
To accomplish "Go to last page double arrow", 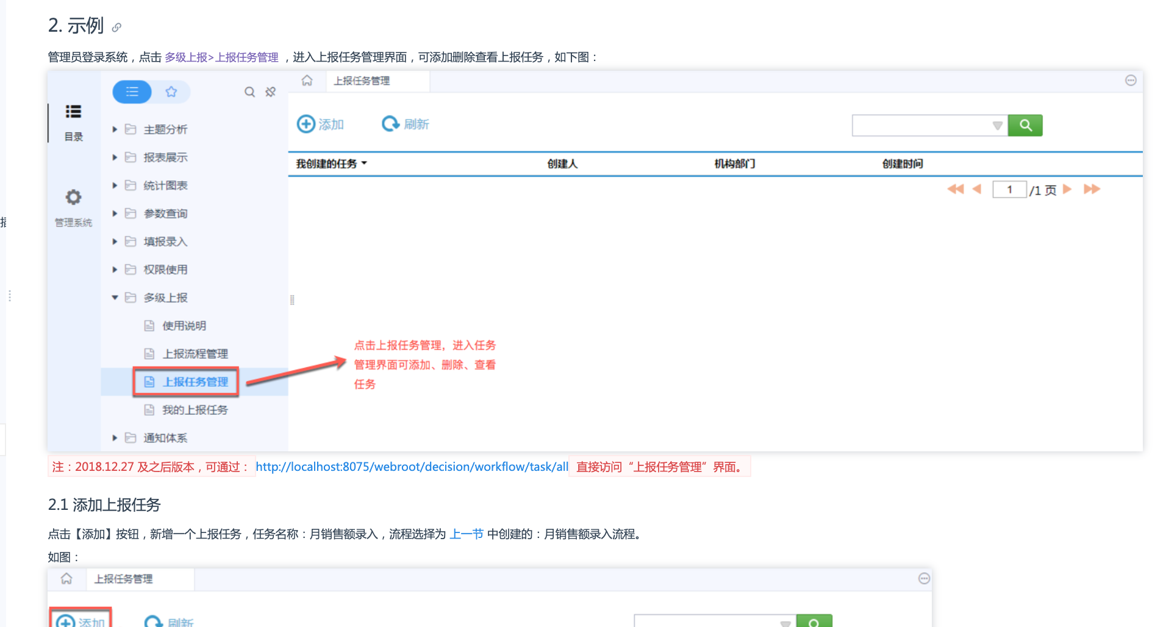I will (1092, 189).
